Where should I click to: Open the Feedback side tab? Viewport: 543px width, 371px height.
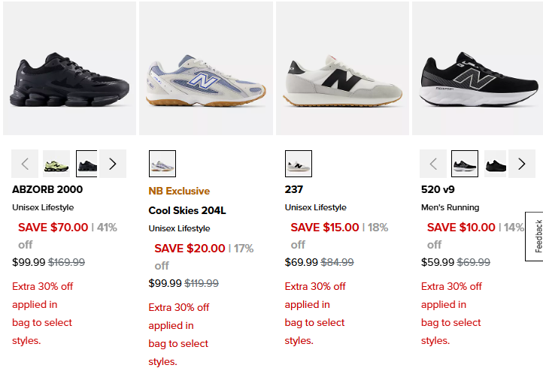click(535, 236)
